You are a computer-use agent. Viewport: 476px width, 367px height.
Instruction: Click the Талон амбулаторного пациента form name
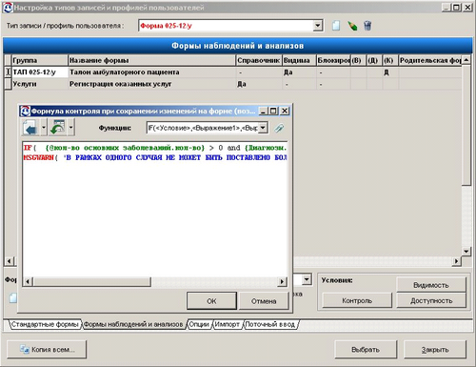(x=125, y=72)
